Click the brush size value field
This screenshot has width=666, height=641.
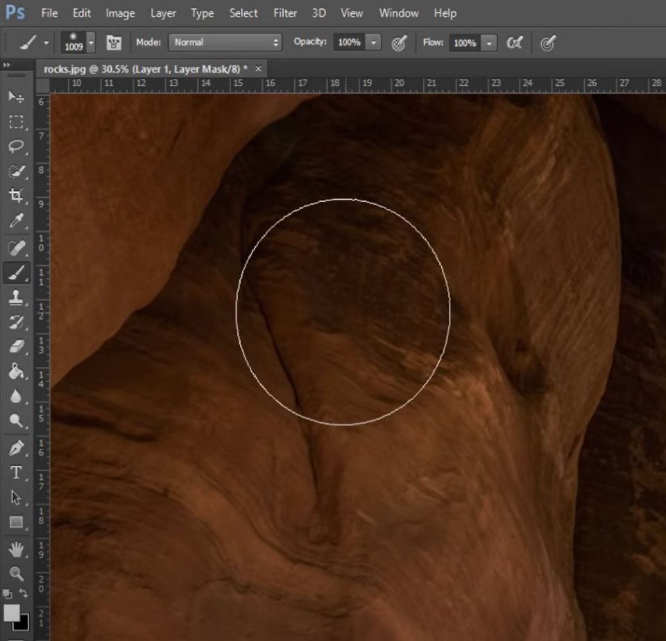tap(74, 46)
